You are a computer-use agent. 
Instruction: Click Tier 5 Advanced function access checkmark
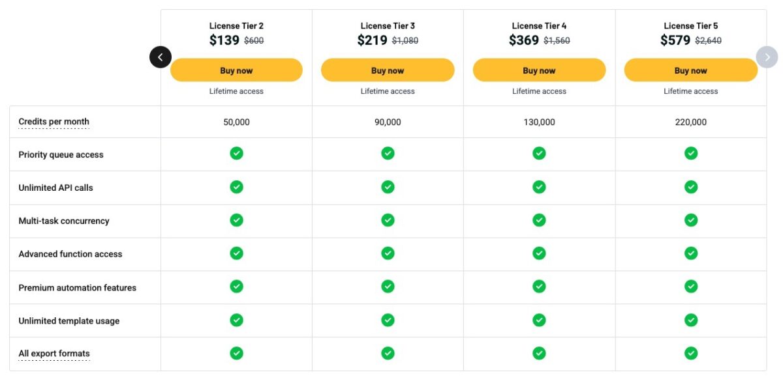690,253
